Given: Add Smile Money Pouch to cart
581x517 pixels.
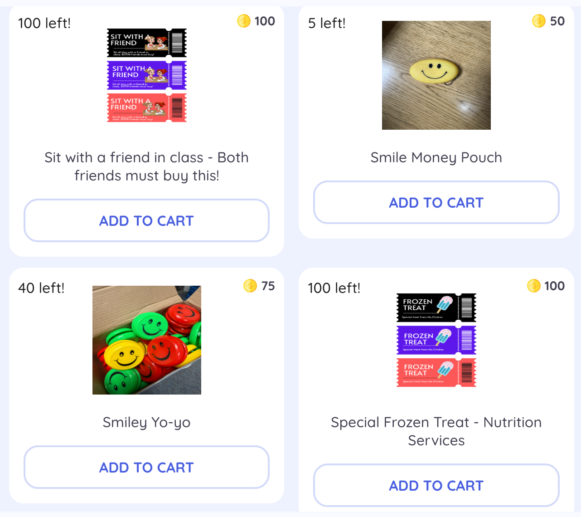Looking at the screenshot, I should pos(436,202).
